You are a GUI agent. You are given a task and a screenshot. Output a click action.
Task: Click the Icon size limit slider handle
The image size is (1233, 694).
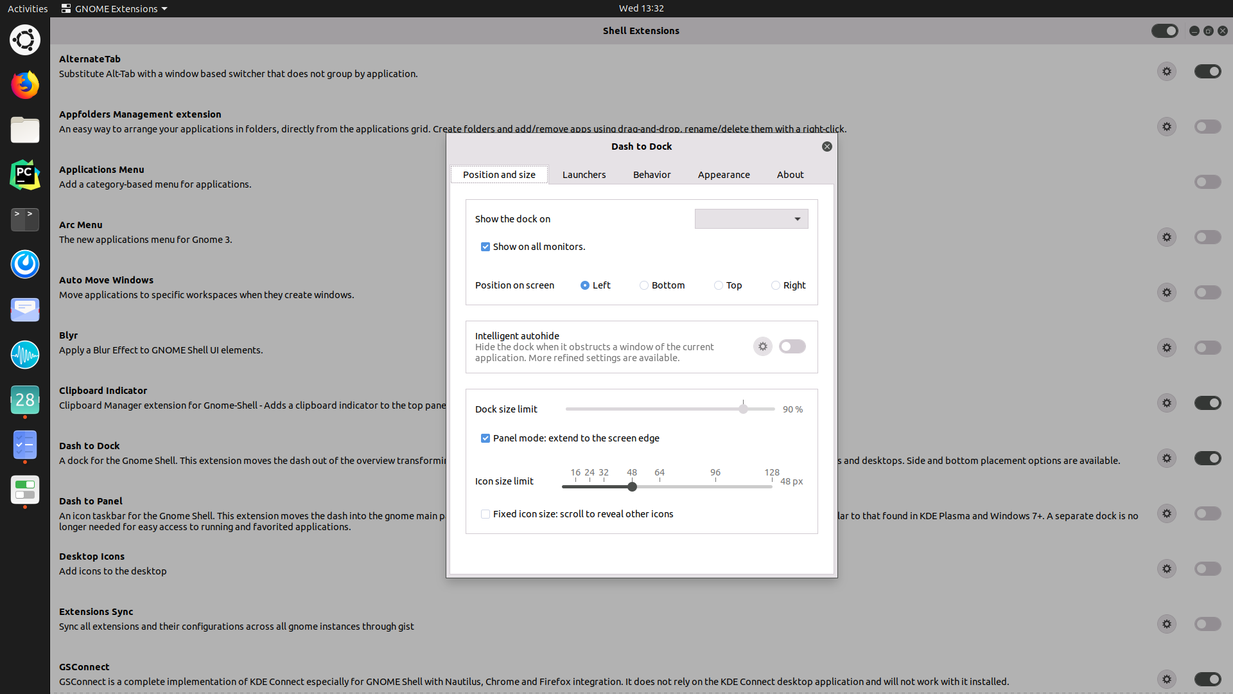coord(632,486)
